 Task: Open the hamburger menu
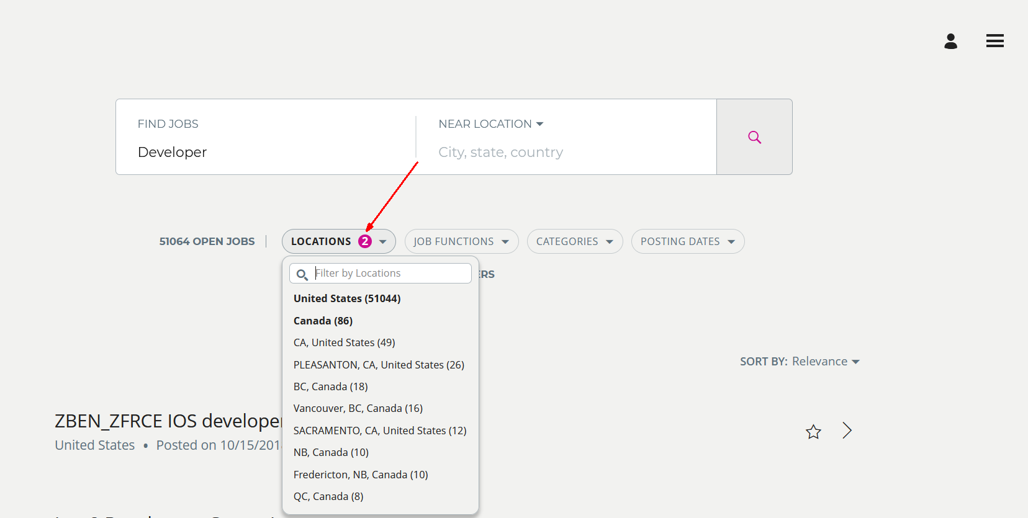point(994,41)
